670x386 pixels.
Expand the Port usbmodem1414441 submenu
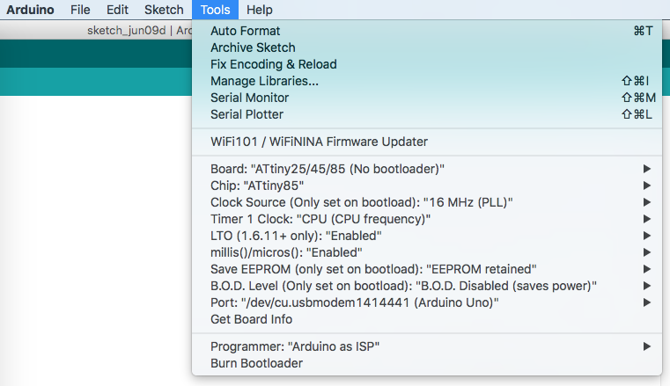[x=427, y=302]
